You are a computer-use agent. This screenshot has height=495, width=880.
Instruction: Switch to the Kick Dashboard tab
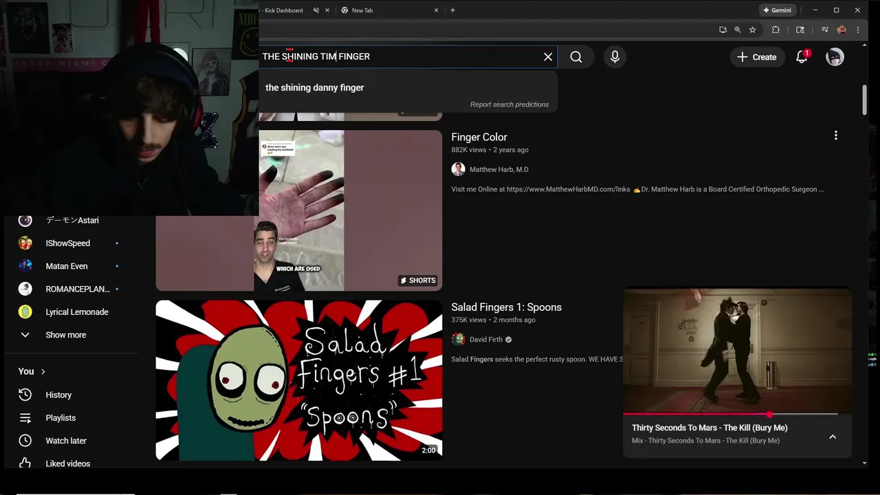click(283, 10)
